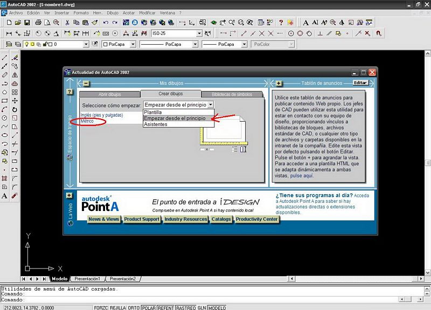Toggle GLN lineweight display in the status bar
This screenshot has height=310, width=431.
click(201, 308)
